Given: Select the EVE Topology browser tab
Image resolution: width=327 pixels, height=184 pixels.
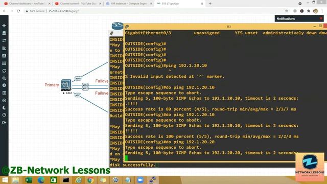Looking at the screenshot, I should click(179, 4).
